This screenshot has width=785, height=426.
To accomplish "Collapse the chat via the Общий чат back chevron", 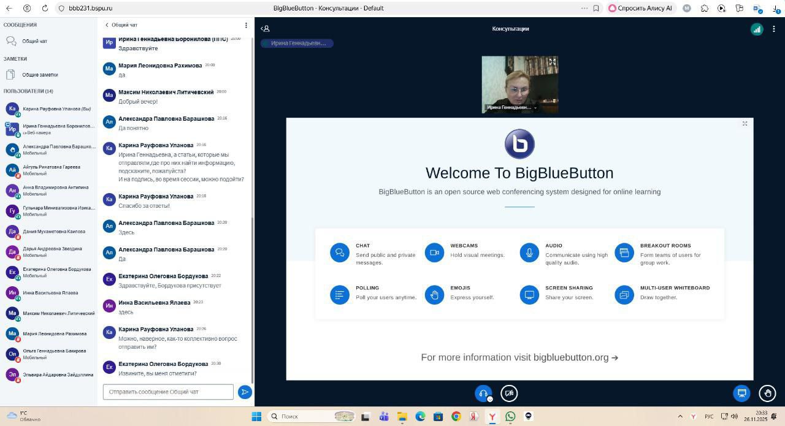I will 107,25.
